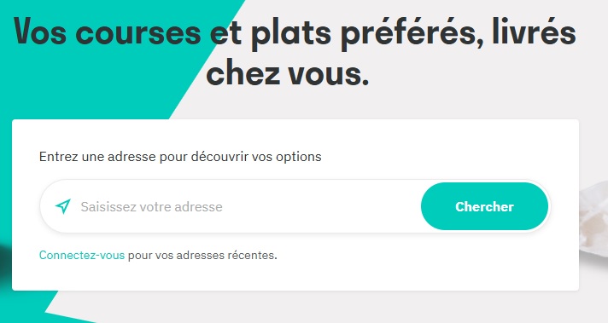Click the geolocation arrow icon
The width and height of the screenshot is (608, 323).
tap(63, 206)
